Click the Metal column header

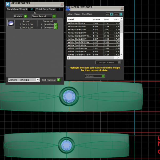point(71,19)
